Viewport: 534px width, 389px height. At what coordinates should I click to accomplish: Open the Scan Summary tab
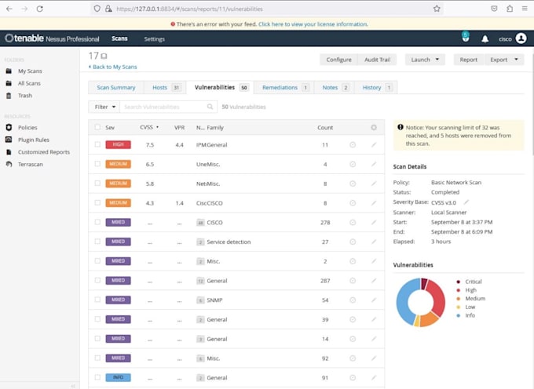pyautogui.click(x=115, y=87)
